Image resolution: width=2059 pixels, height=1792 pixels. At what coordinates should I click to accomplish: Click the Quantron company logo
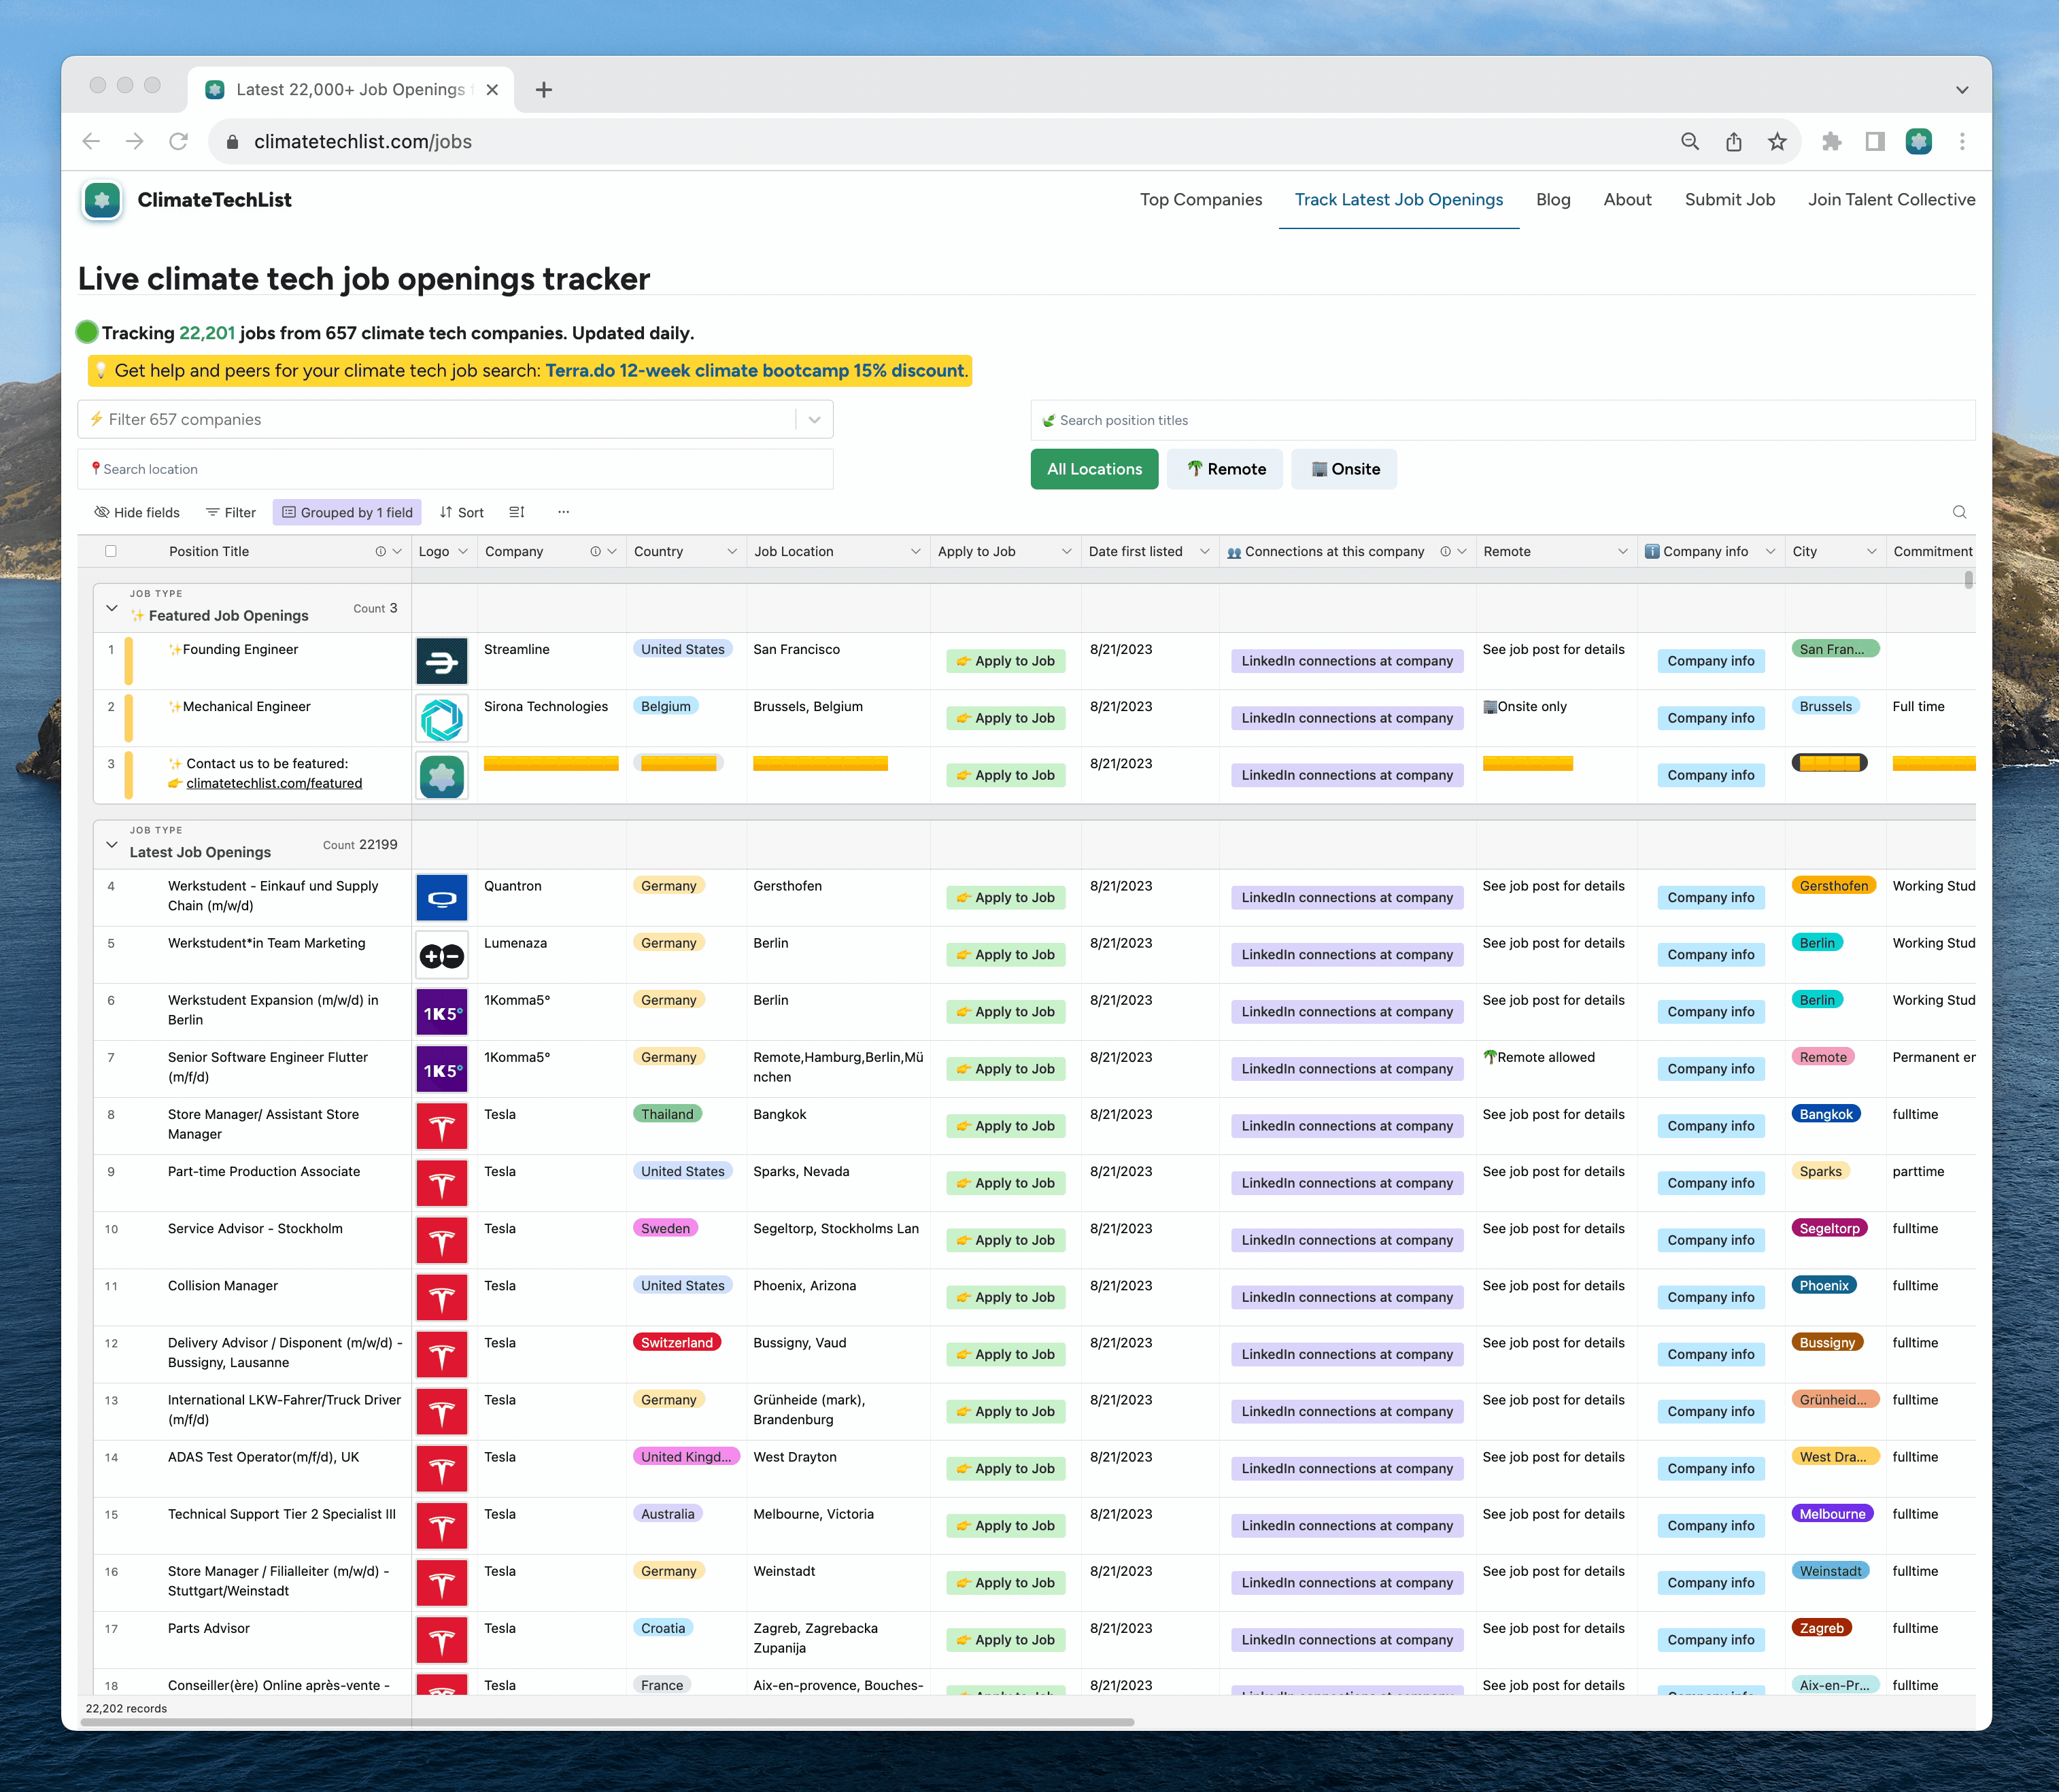click(442, 898)
